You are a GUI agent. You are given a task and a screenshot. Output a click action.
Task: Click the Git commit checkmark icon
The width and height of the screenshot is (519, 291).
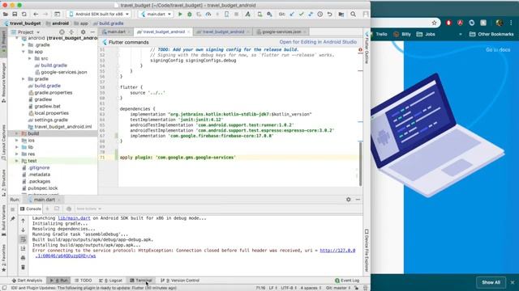coord(301,15)
